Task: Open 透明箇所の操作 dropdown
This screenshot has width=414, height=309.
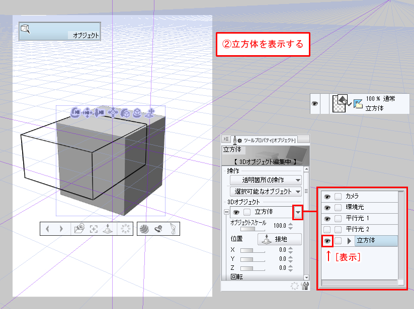Action: [266, 180]
